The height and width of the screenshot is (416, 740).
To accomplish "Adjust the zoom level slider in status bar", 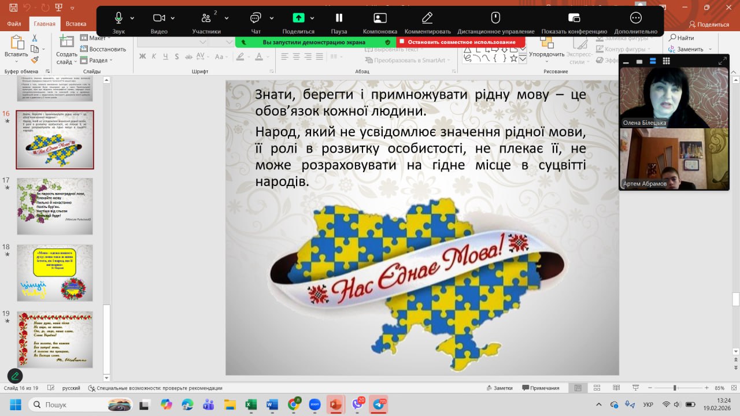I will pyautogui.click(x=675, y=388).
